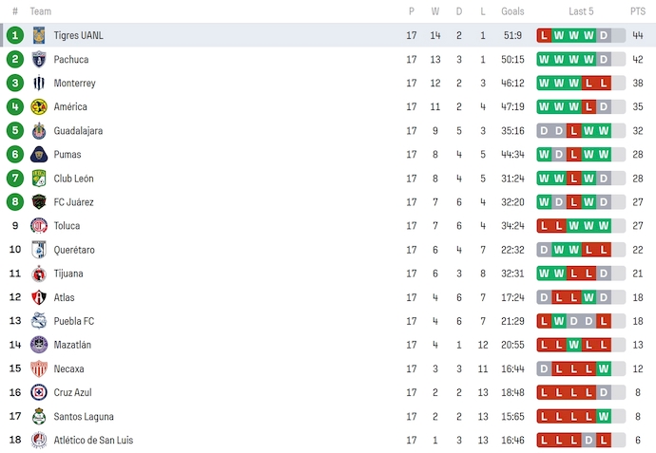This screenshot has height=453, width=656.
Task: Sort by Goals column header
Action: coord(512,11)
